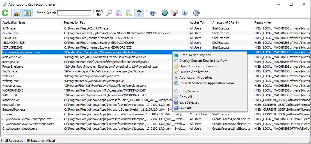311x144 pixels.
Task: Select the devenv.exe row
Action: [155, 33]
